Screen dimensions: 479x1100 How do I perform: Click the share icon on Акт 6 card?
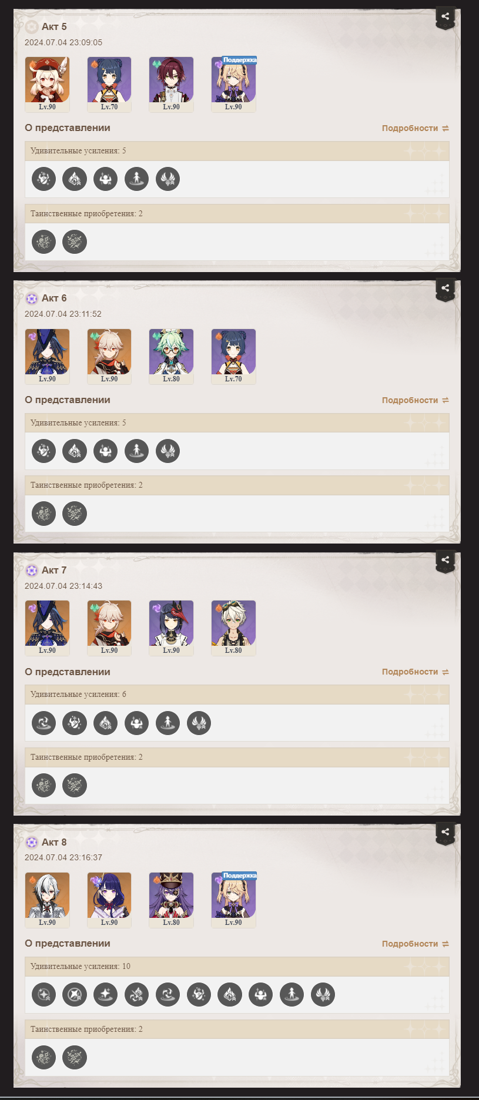445,288
